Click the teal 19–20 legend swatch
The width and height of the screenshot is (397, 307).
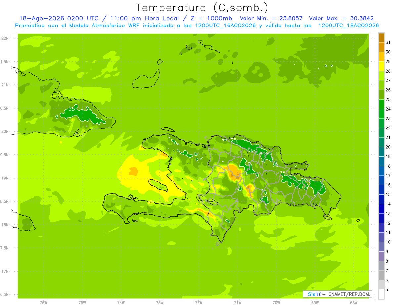pyautogui.click(x=381, y=152)
